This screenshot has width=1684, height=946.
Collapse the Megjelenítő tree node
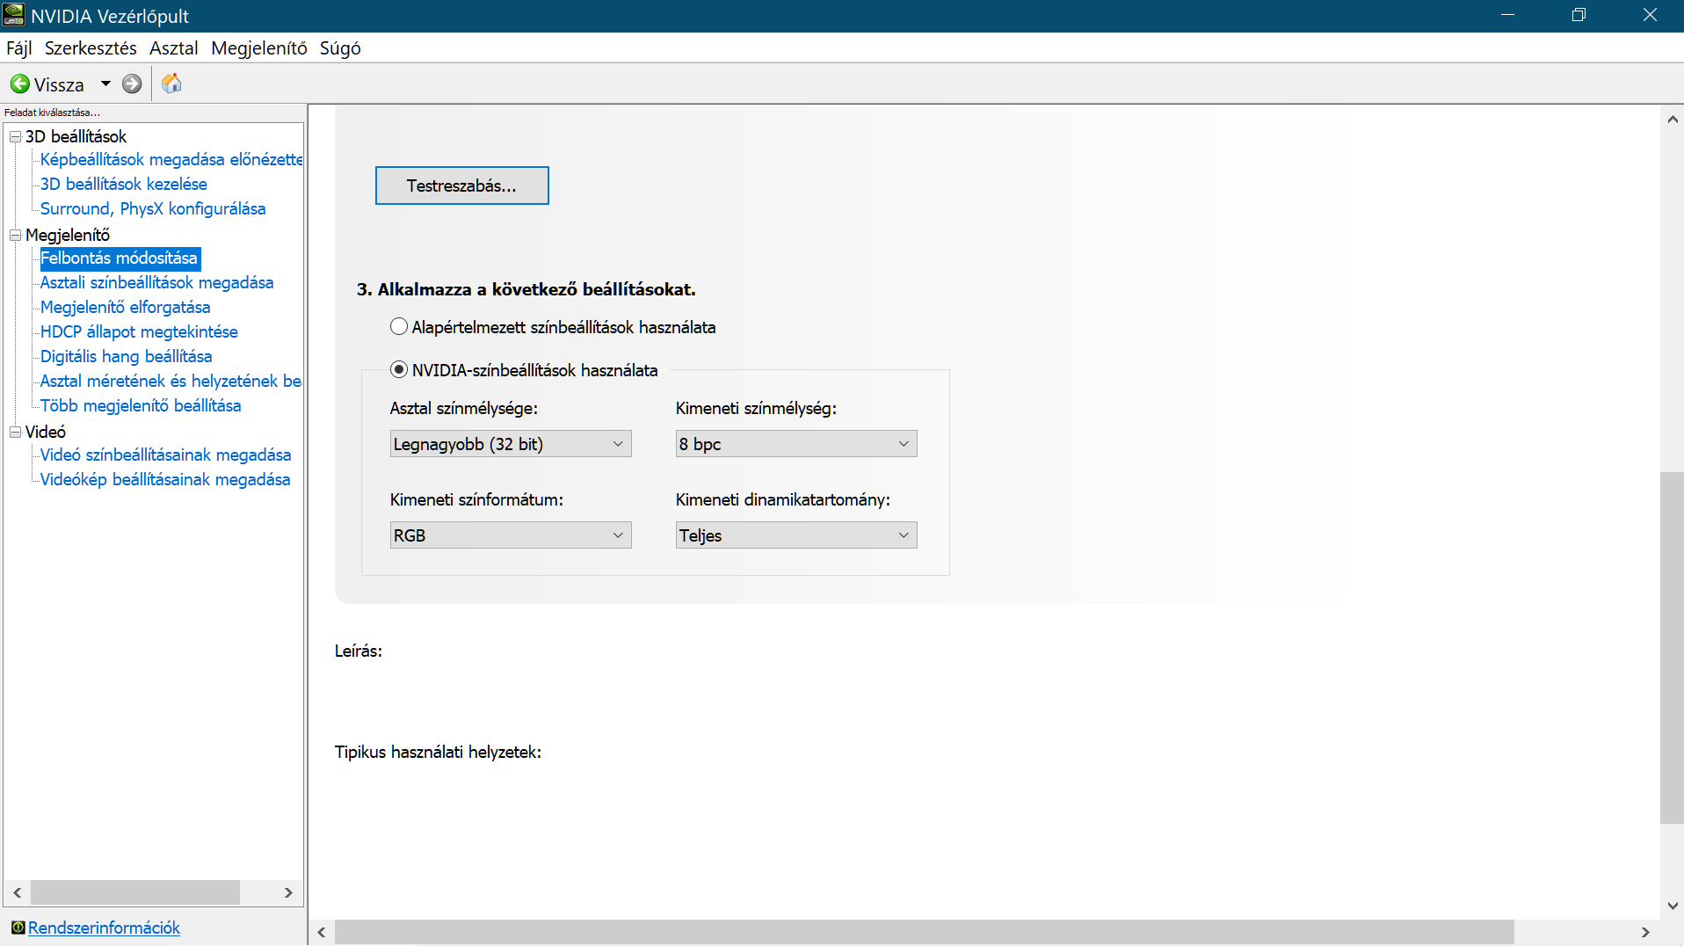pos(15,235)
